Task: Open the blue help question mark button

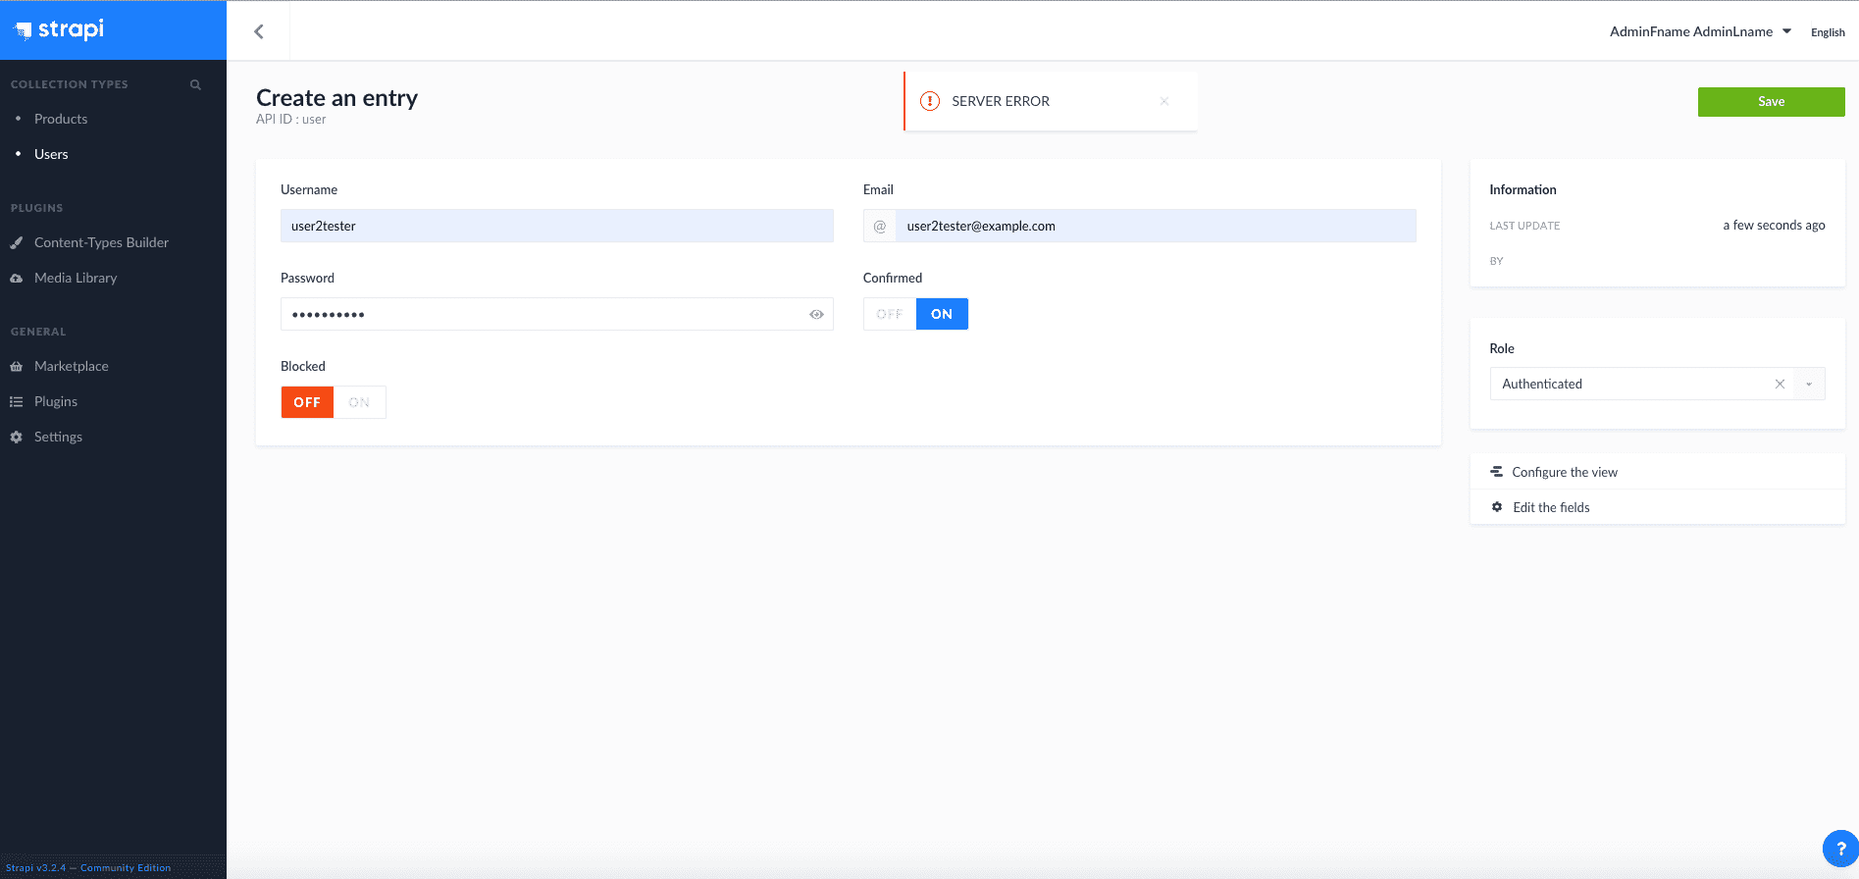Action: coord(1839,849)
